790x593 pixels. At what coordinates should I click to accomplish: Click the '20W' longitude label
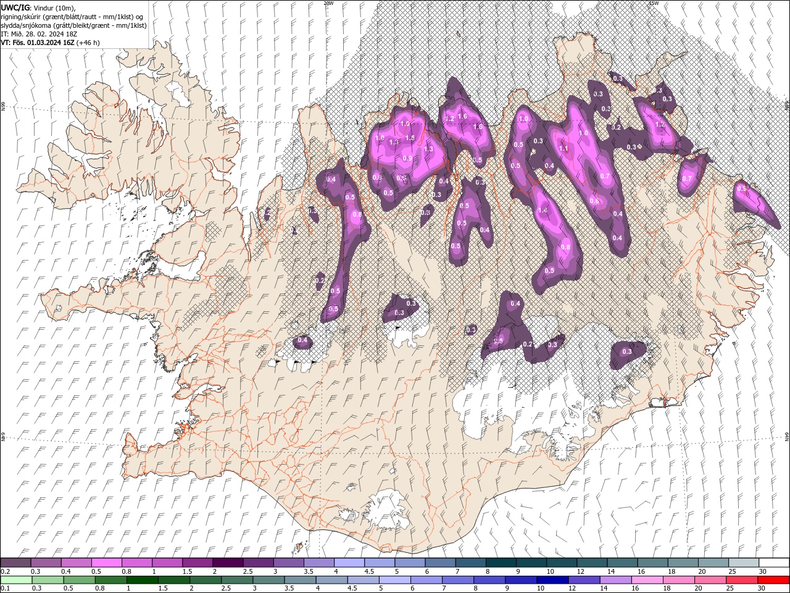[328, 3]
